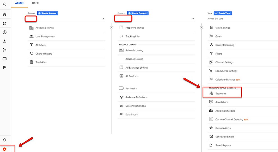The height and width of the screenshot is (152, 278).
Task: Open Admin gear icon
Action: [x=4, y=149]
